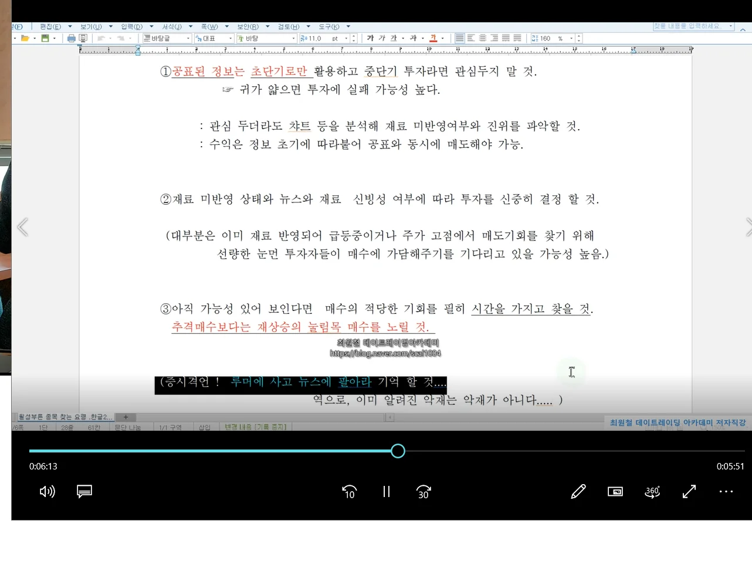Click the remaining time 0:05:51

(730, 467)
